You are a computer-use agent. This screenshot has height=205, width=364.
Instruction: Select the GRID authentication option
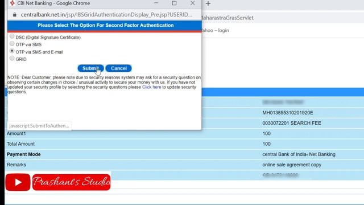click(12, 58)
